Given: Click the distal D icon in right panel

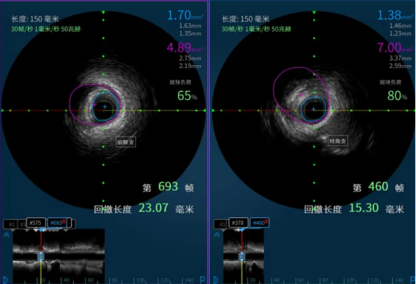Looking at the screenshot, I should (216, 280).
